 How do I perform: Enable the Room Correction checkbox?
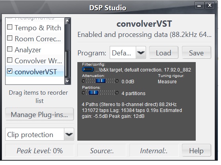pyautogui.click(x=10, y=38)
